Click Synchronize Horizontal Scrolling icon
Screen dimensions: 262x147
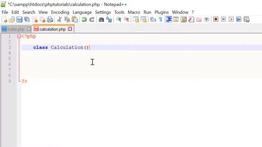[x=143, y=20]
